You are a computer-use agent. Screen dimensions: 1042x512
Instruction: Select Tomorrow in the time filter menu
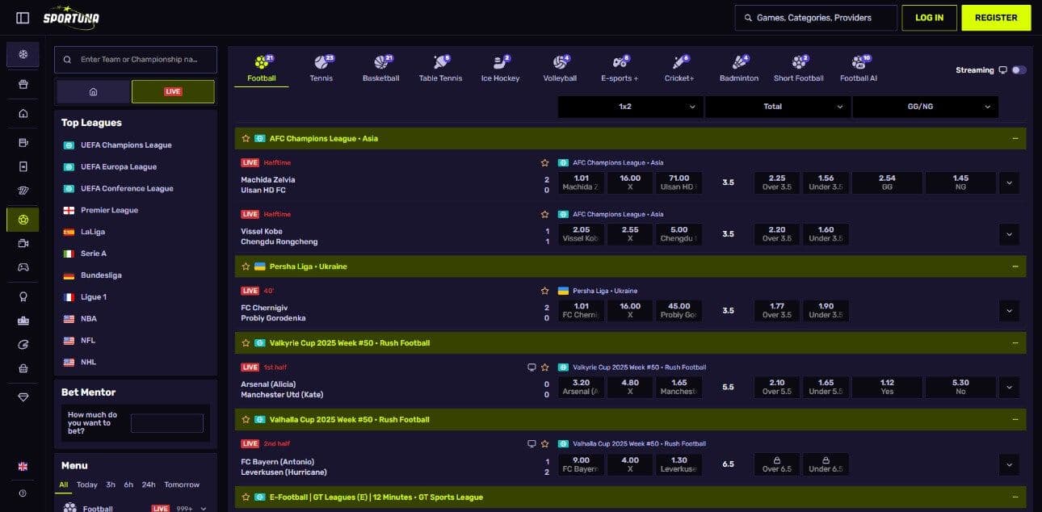click(183, 485)
